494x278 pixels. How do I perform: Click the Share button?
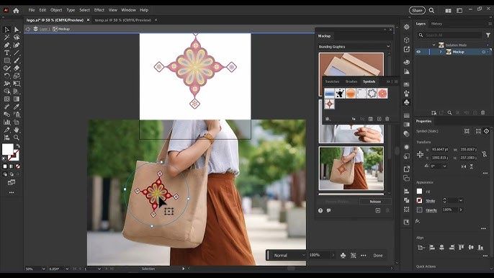pyautogui.click(x=417, y=10)
